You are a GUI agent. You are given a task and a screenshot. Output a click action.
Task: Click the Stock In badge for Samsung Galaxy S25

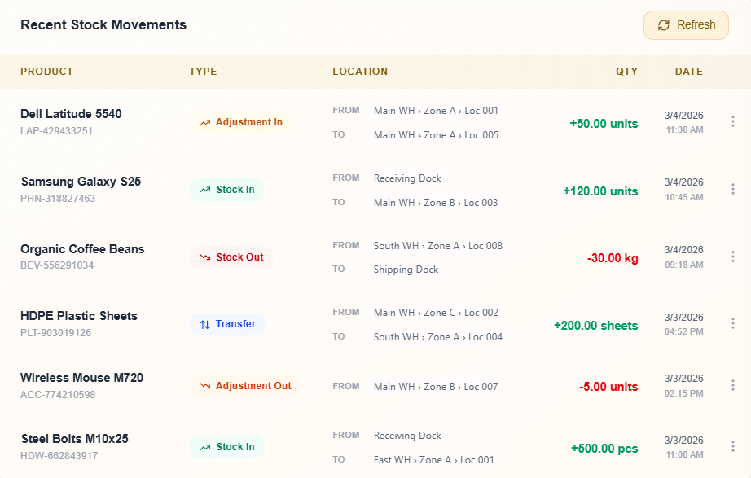[x=227, y=190]
